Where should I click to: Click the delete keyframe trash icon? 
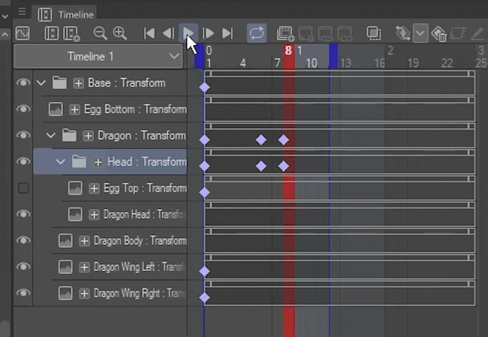click(x=440, y=33)
